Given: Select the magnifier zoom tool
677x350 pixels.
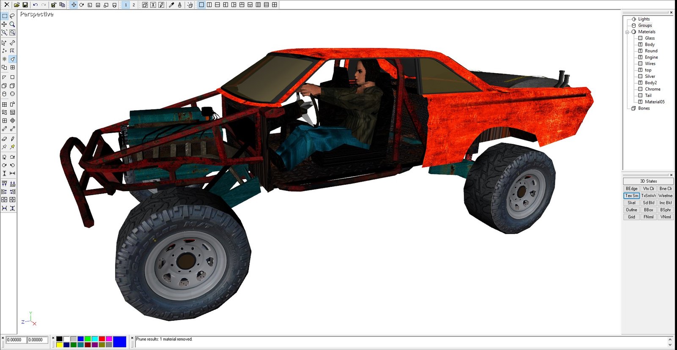Looking at the screenshot, I should coord(12,24).
